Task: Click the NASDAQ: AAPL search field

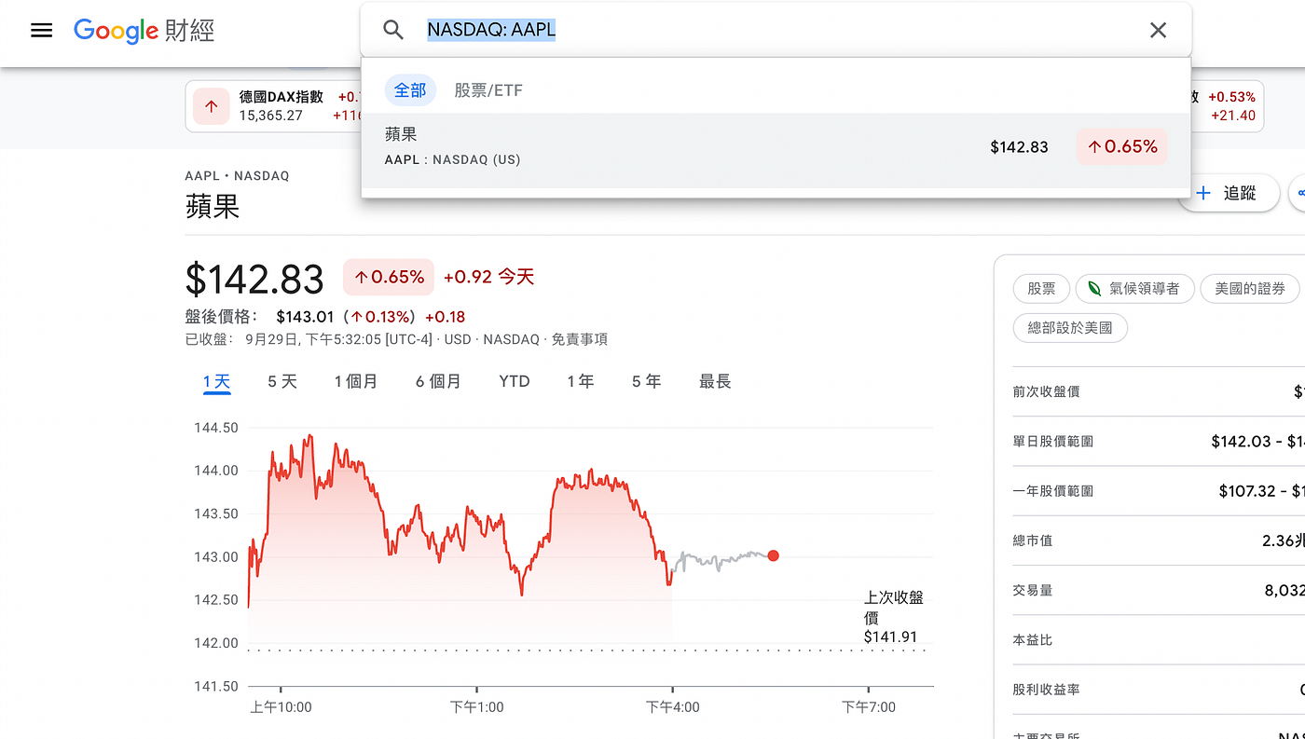Action: [x=774, y=30]
